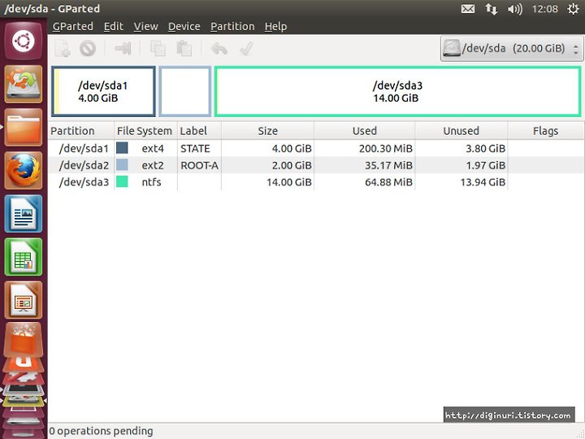
Task: Select the /dev/sda1 block in disk map
Action: [x=103, y=91]
